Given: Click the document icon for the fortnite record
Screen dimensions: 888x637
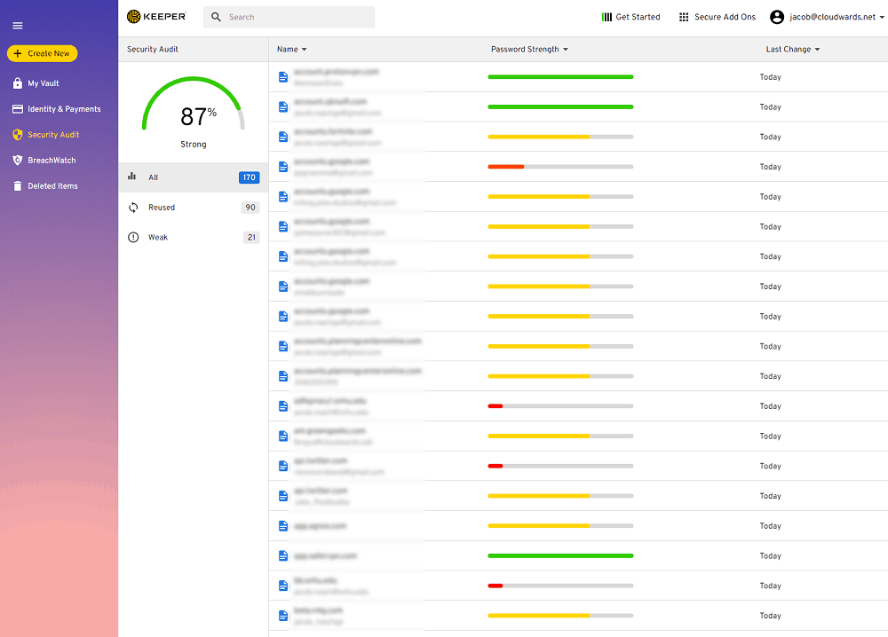Looking at the screenshot, I should point(283,137).
